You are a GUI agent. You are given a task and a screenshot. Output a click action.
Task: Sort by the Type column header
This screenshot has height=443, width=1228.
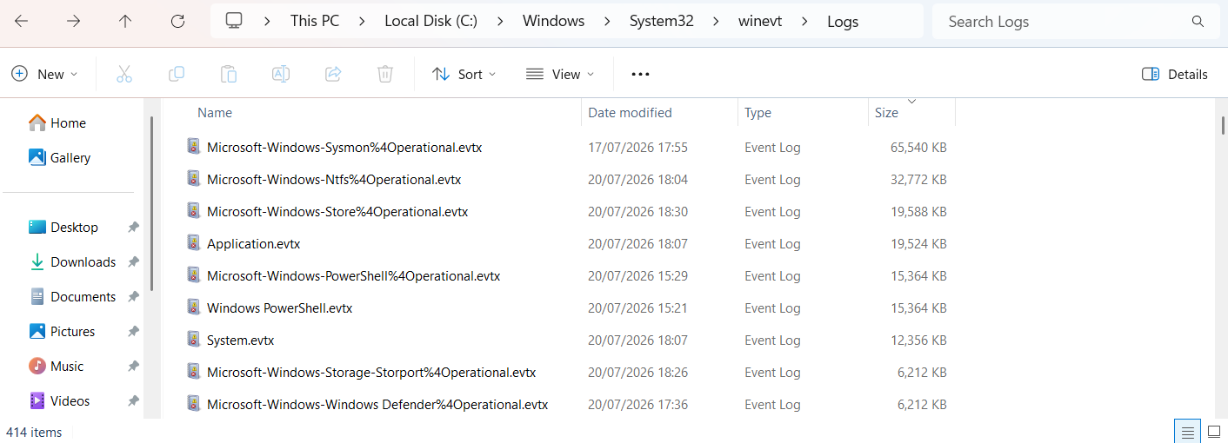pyautogui.click(x=757, y=113)
